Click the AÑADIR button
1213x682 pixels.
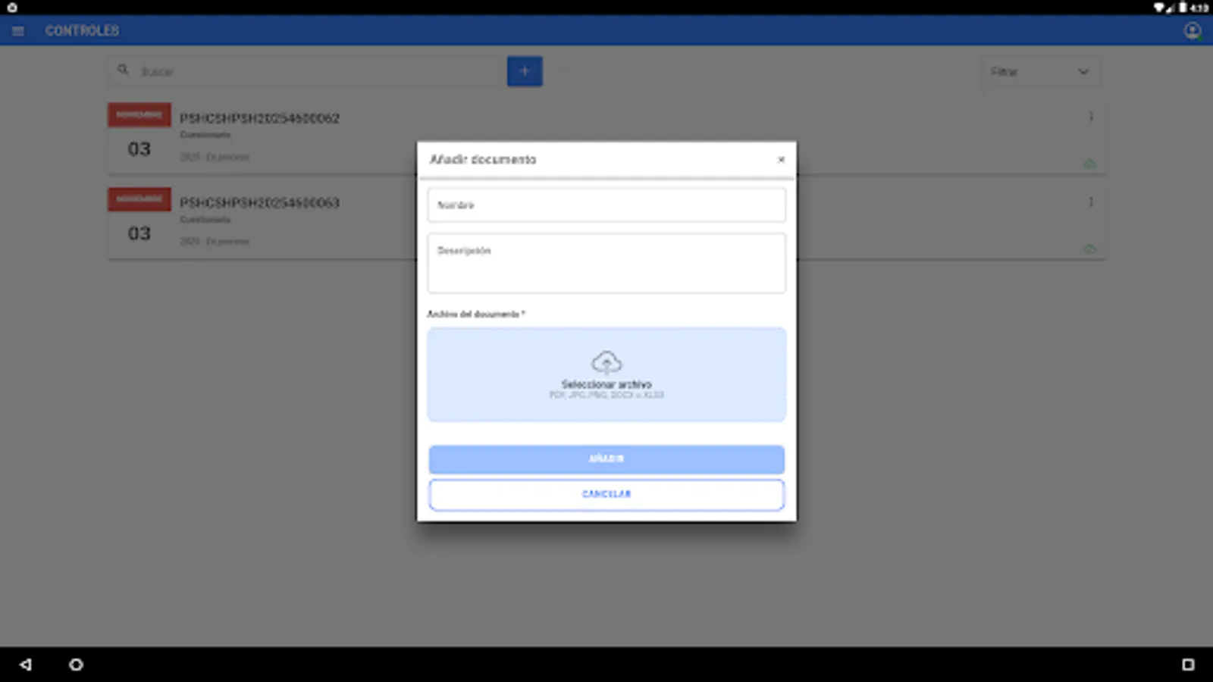pos(606,459)
